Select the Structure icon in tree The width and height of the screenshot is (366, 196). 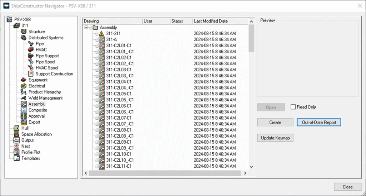tap(24, 32)
